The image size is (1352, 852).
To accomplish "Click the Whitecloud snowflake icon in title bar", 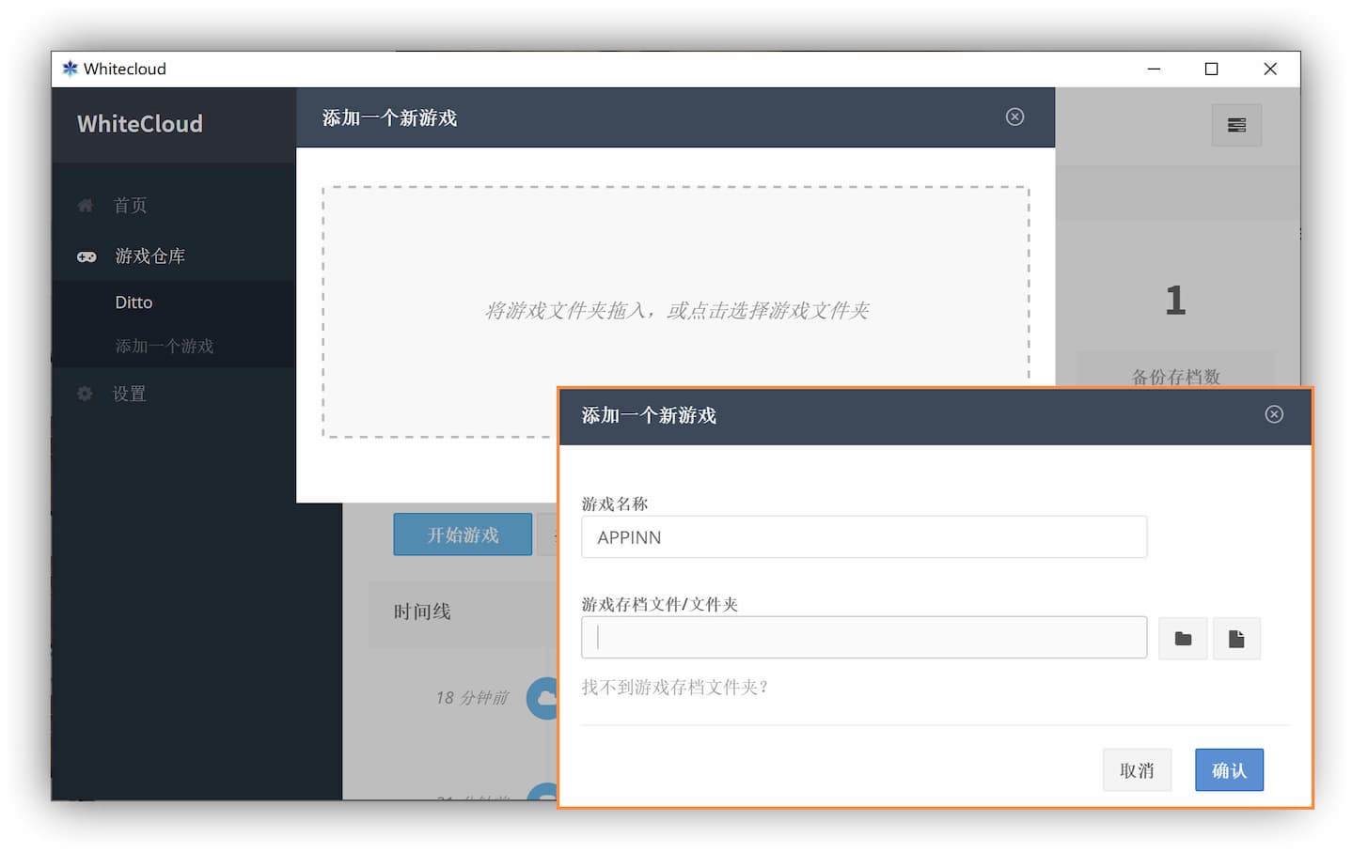I will (70, 69).
